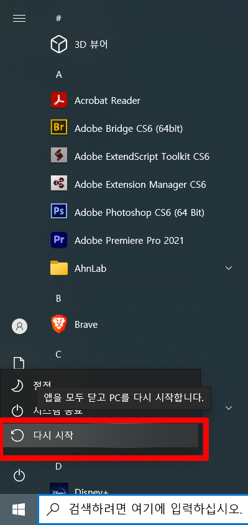Expand the AhnLab folder chevron
The width and height of the screenshot is (248, 525).
229,268
